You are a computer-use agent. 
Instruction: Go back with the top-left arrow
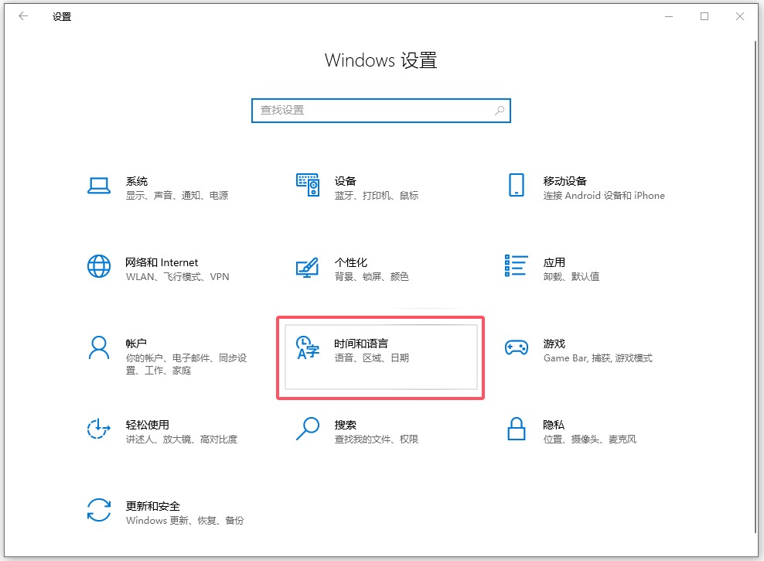[x=23, y=16]
